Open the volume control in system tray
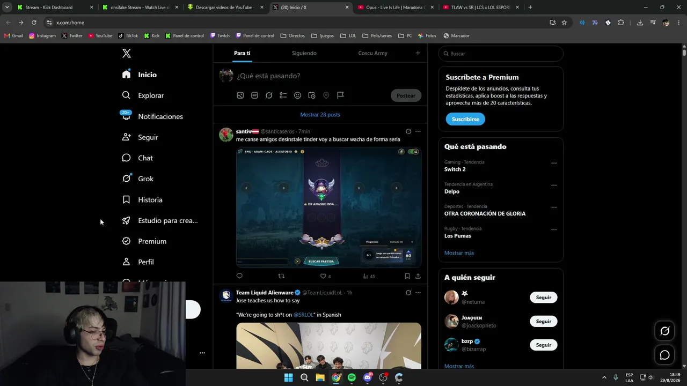 coord(651,377)
